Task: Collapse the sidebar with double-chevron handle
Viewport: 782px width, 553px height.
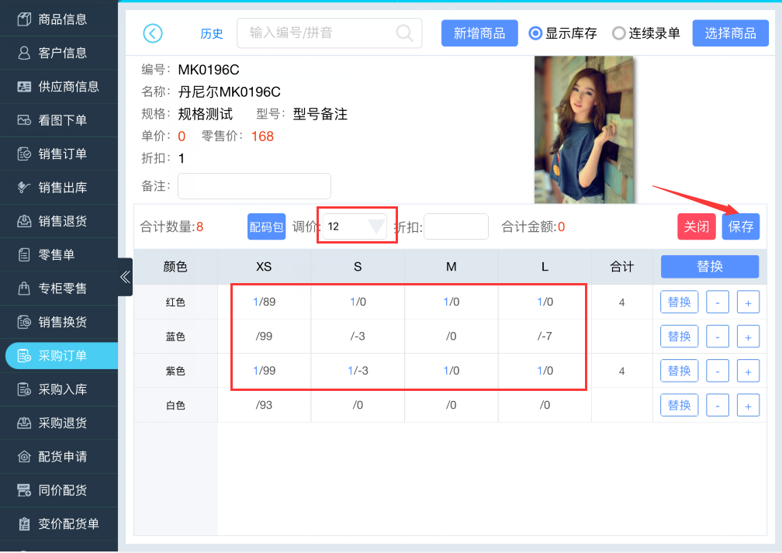Action: point(125,277)
